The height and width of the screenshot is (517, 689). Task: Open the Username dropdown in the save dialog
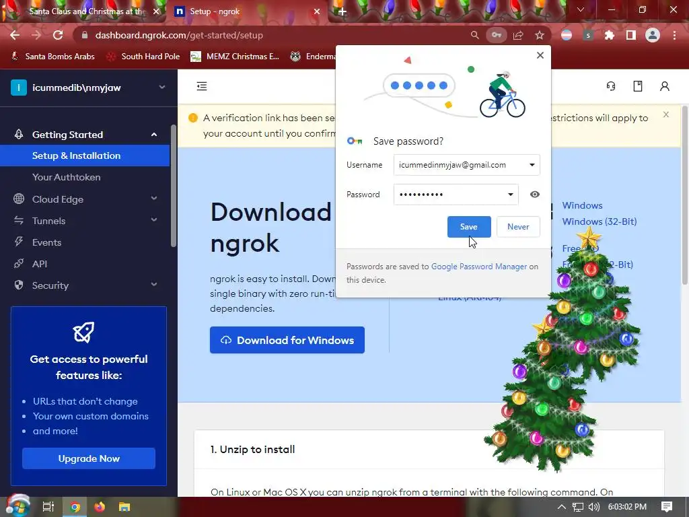(x=532, y=165)
